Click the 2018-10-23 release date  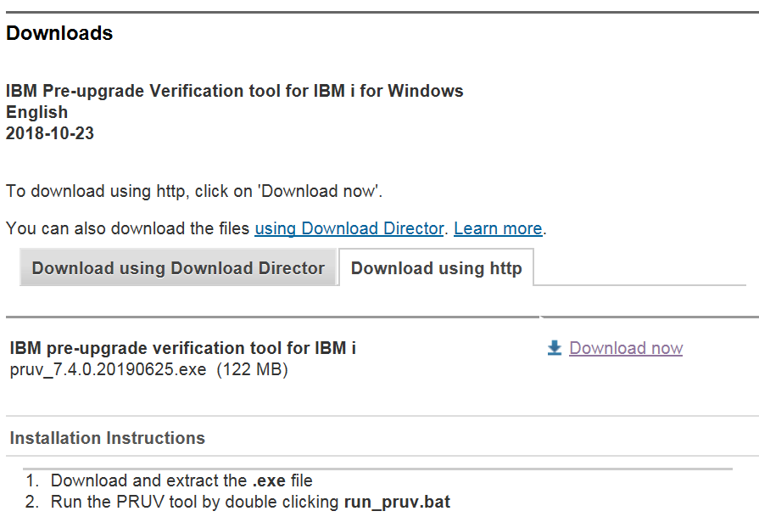[x=50, y=133]
